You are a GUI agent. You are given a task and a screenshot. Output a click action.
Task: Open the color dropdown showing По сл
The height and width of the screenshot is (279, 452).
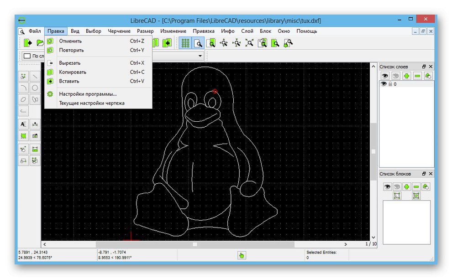pyautogui.click(x=33, y=56)
